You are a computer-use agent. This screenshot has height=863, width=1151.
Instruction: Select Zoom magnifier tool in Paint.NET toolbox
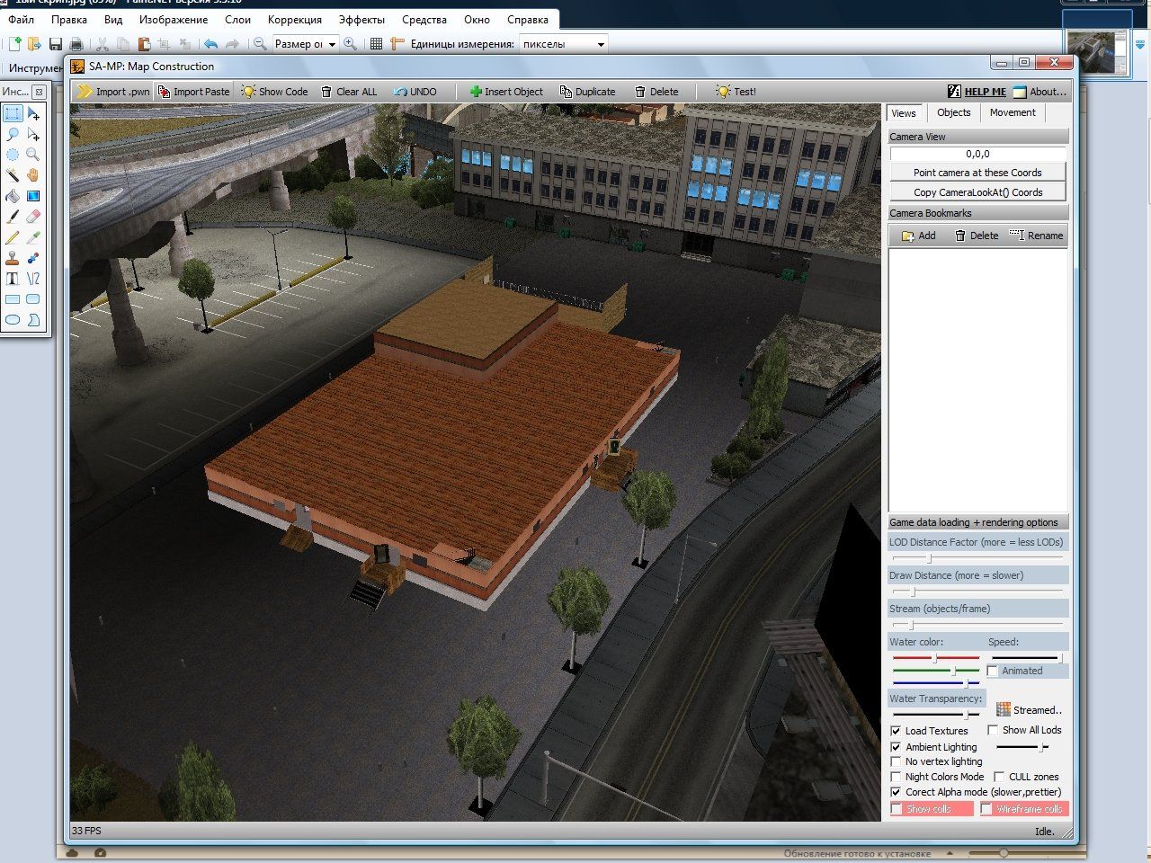pyautogui.click(x=33, y=155)
